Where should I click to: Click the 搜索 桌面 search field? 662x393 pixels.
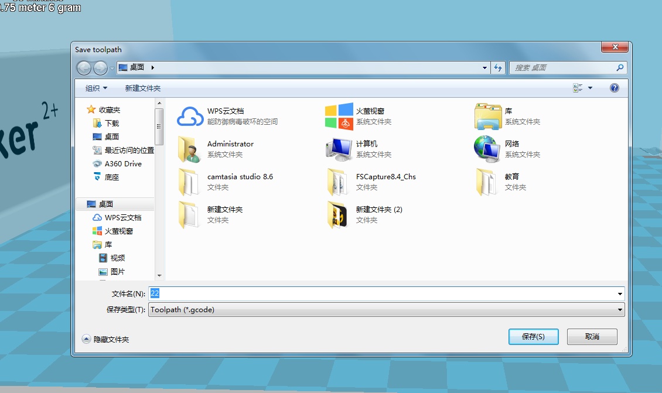(562, 68)
